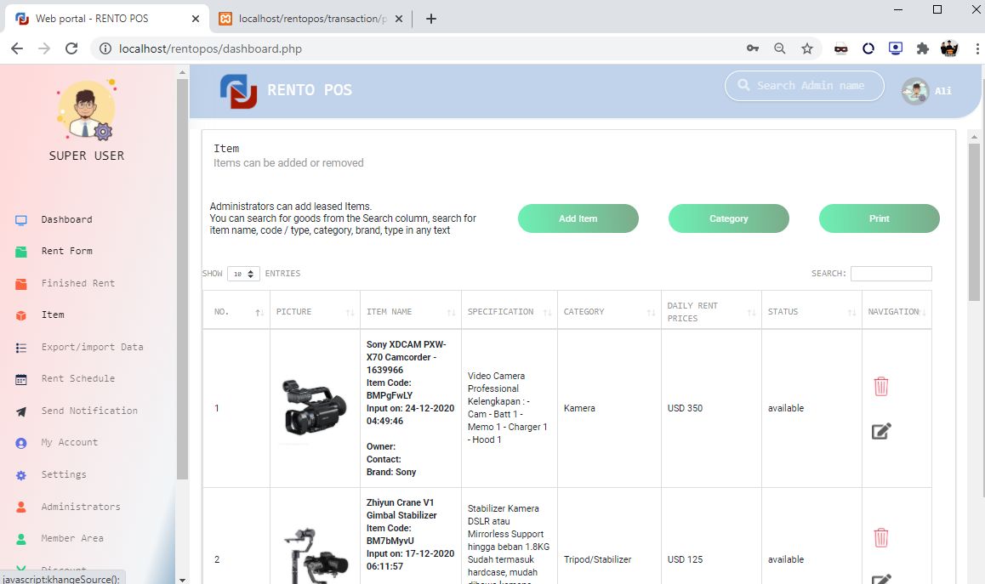
Task: Click the Sony XDCAM camcorder picture
Action: click(x=314, y=407)
